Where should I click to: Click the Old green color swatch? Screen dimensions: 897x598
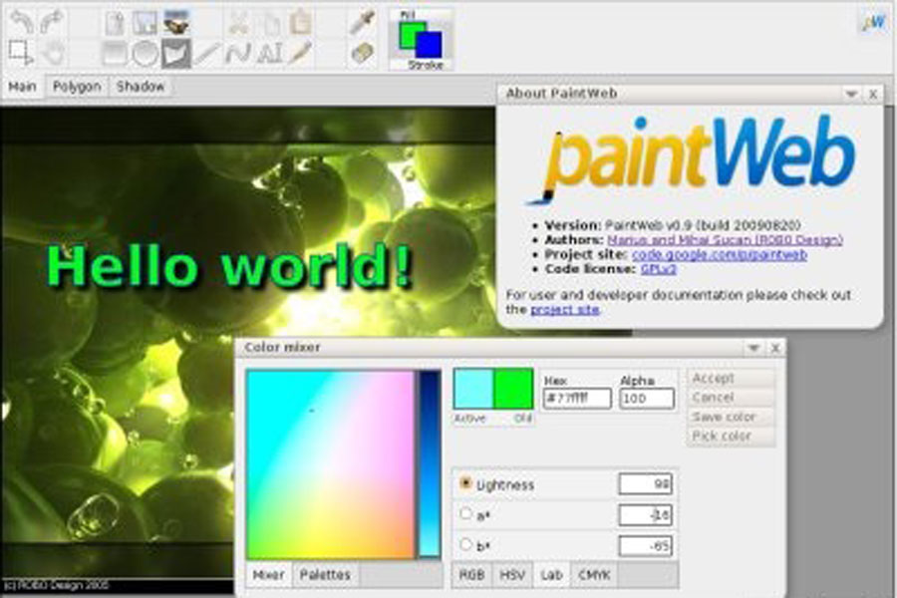513,389
